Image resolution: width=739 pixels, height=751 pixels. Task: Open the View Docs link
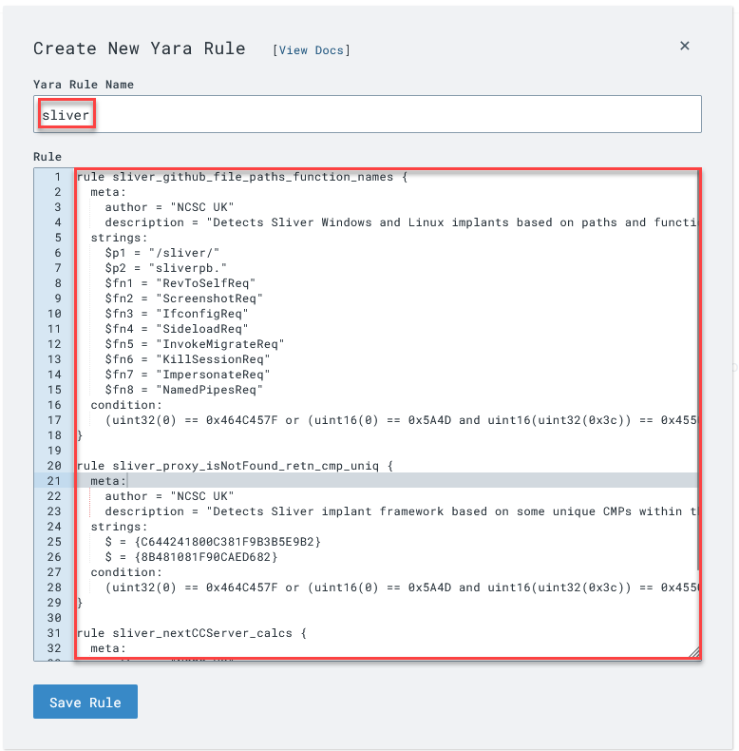[x=312, y=50]
